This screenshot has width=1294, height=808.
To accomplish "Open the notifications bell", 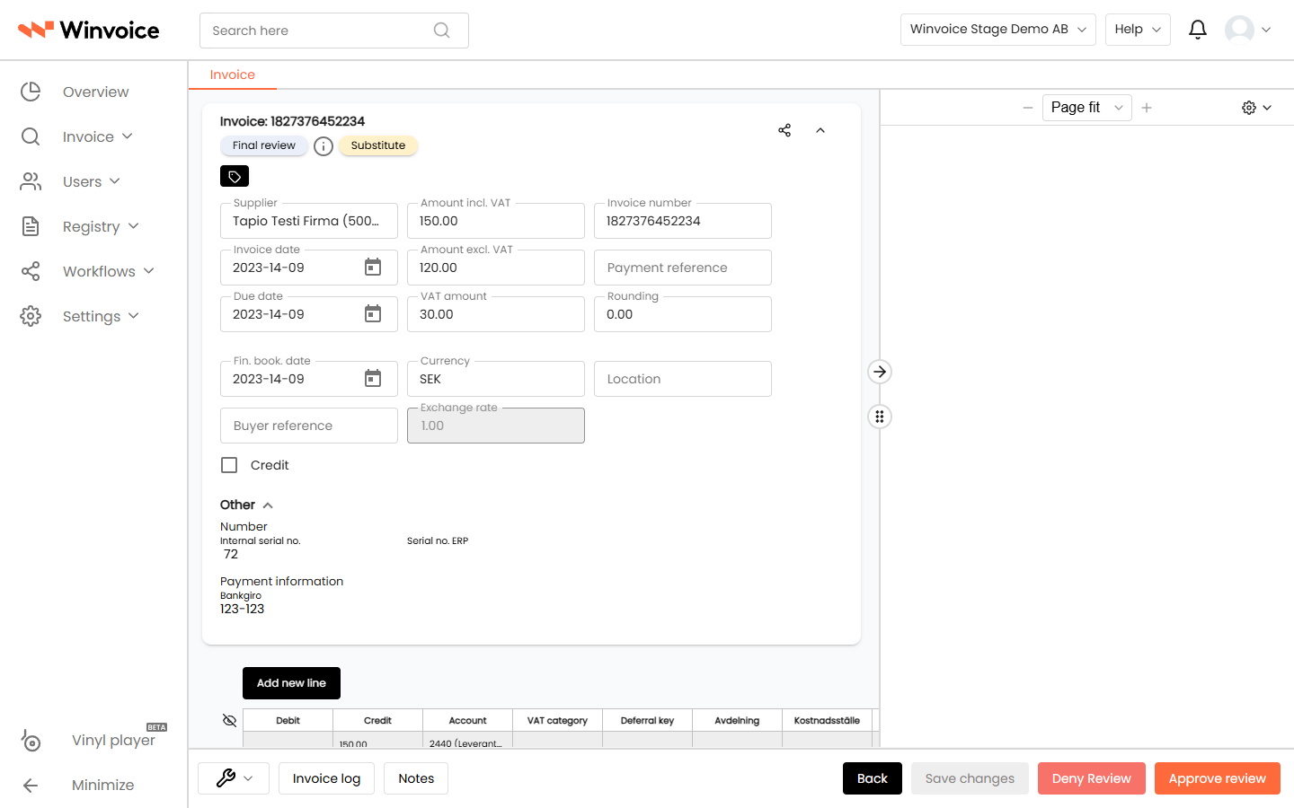I will 1197,30.
